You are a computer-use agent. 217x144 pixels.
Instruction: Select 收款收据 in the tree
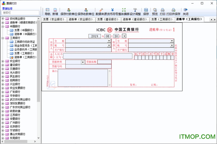15,111
